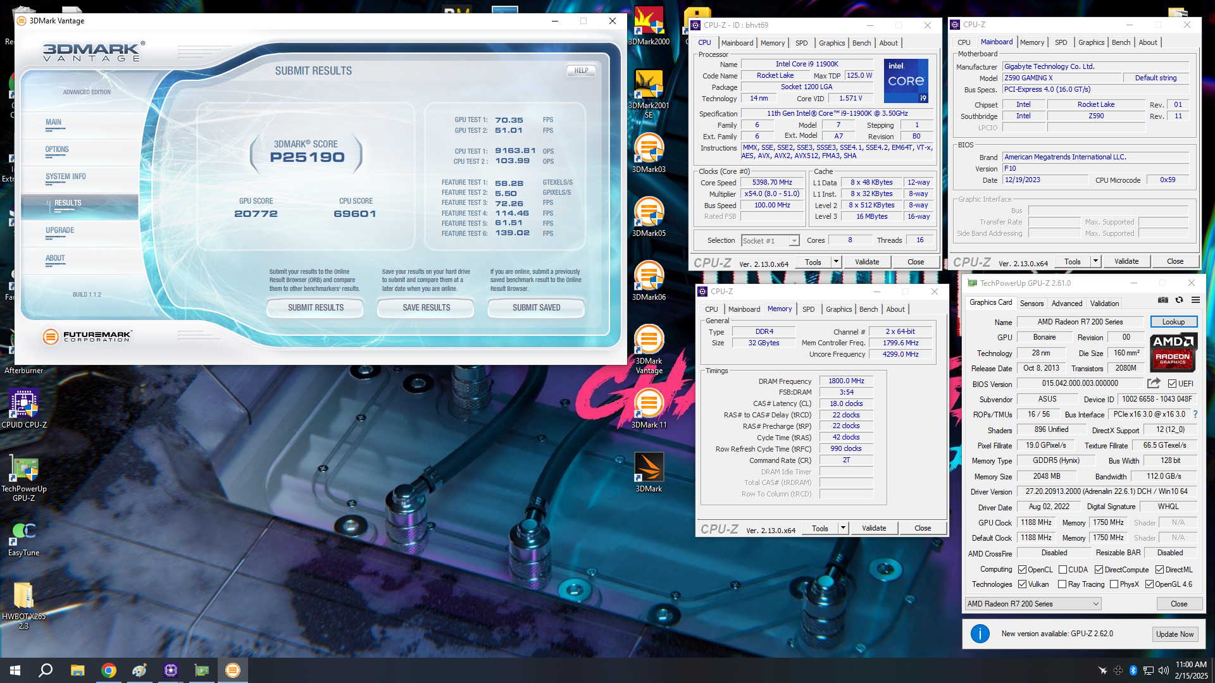Toggle the Vulkan checkbox
The height and width of the screenshot is (683, 1215).
(1022, 584)
